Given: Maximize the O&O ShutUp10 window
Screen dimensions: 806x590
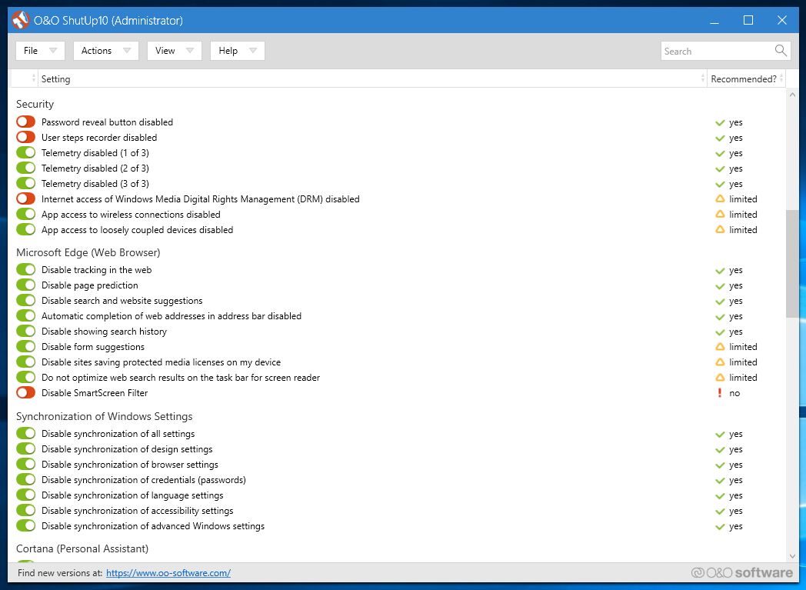Looking at the screenshot, I should click(748, 20).
